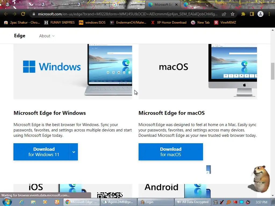Switch to the https://com tab
The image size is (275, 206).
91,5
